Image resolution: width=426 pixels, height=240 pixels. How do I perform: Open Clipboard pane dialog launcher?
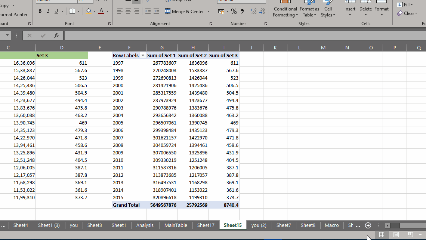pos(30,24)
